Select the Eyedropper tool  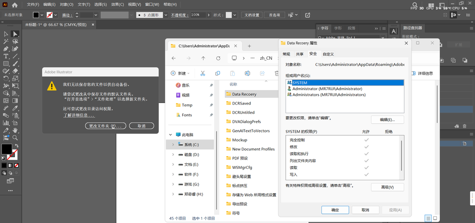pos(15,108)
